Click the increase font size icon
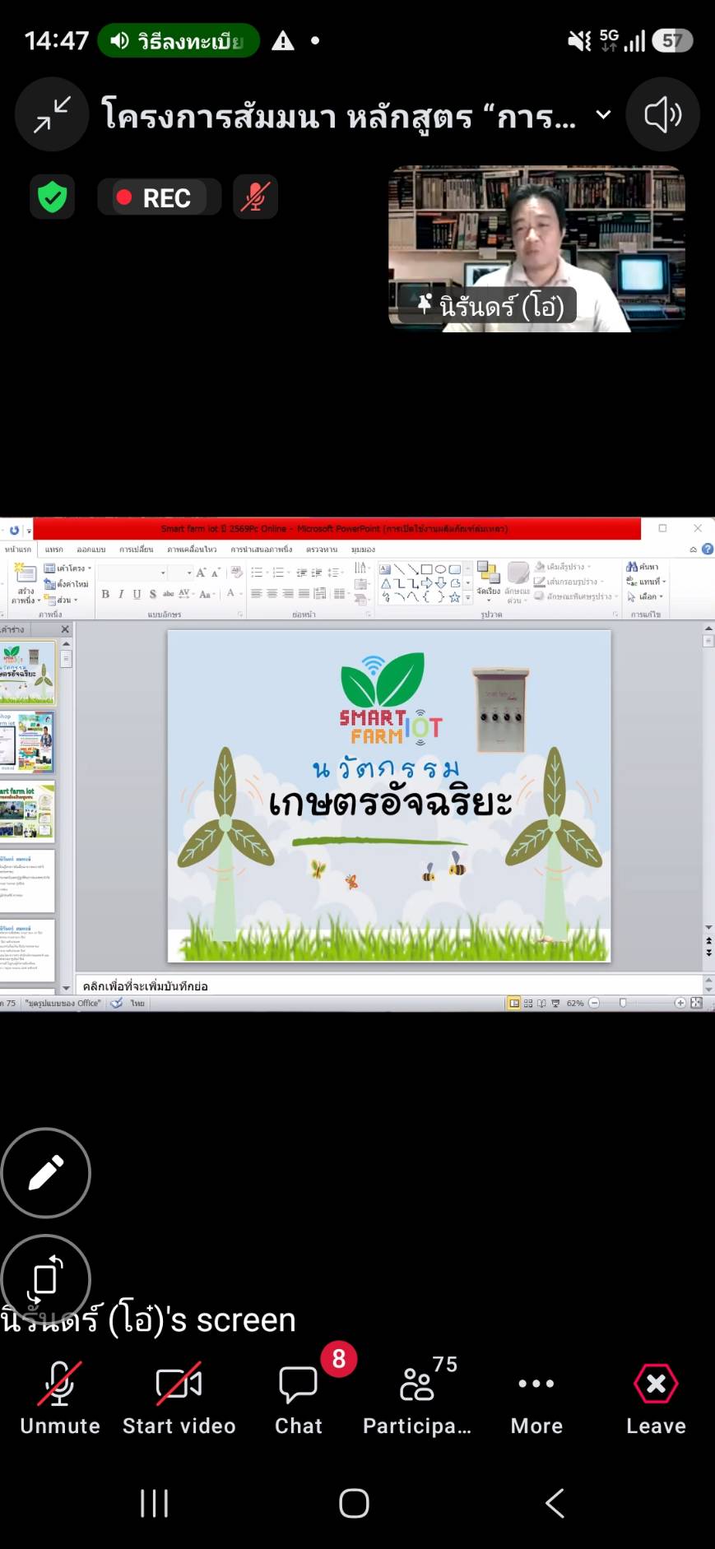 (200, 573)
